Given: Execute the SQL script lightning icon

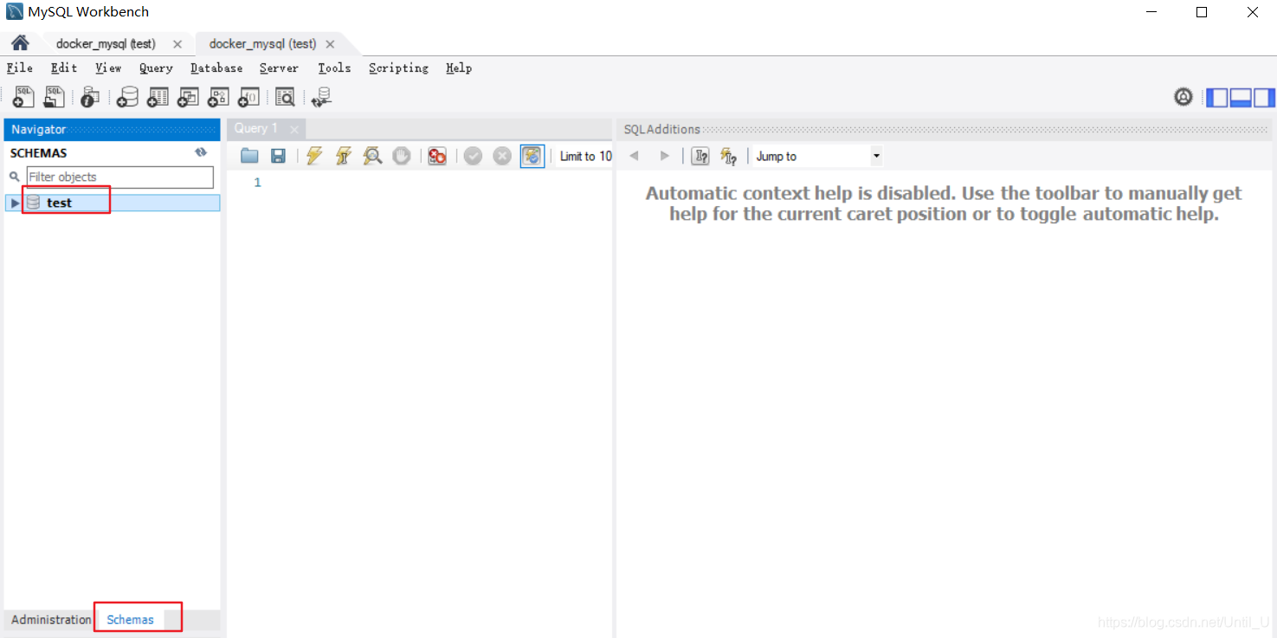Looking at the screenshot, I should click(x=314, y=156).
